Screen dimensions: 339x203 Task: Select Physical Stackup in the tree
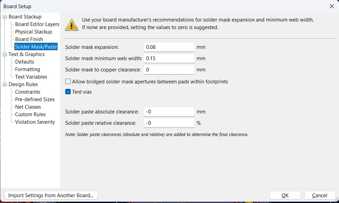coord(33,32)
